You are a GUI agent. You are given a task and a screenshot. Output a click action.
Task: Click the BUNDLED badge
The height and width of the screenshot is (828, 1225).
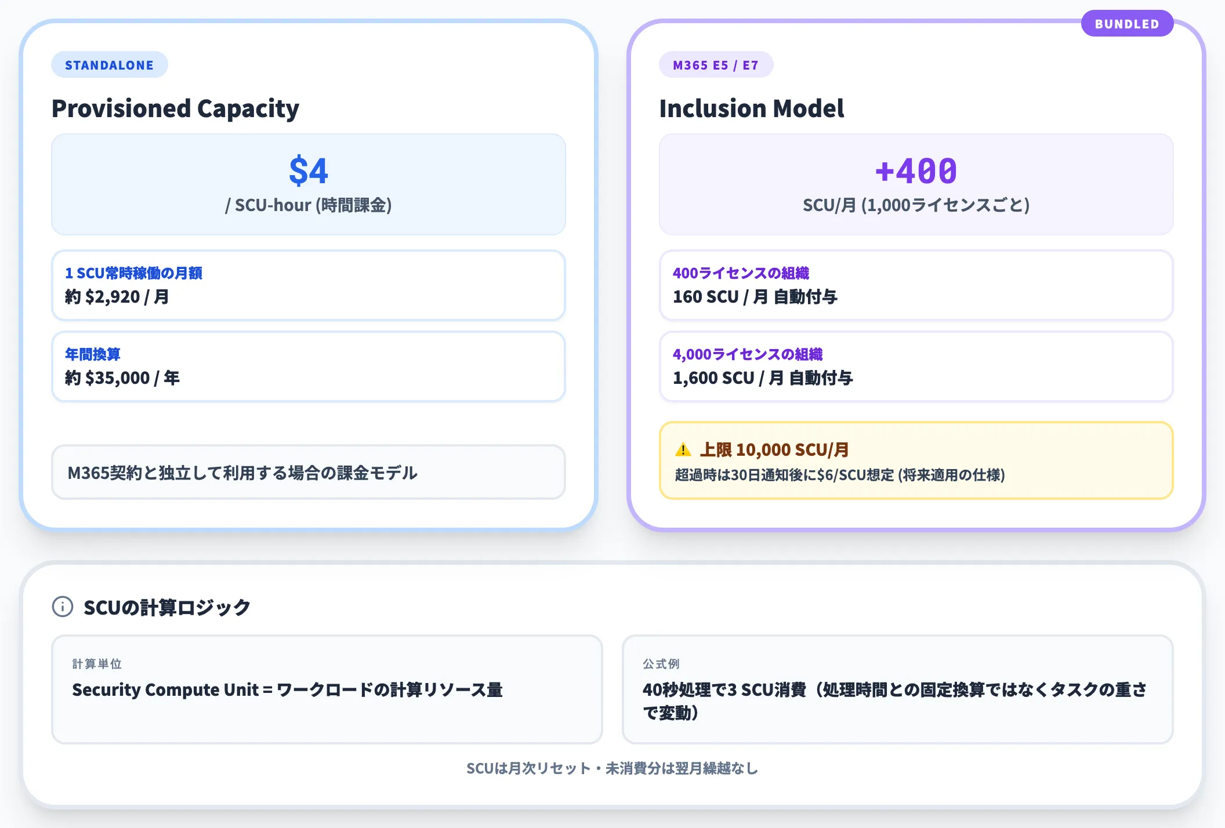[x=1127, y=24]
